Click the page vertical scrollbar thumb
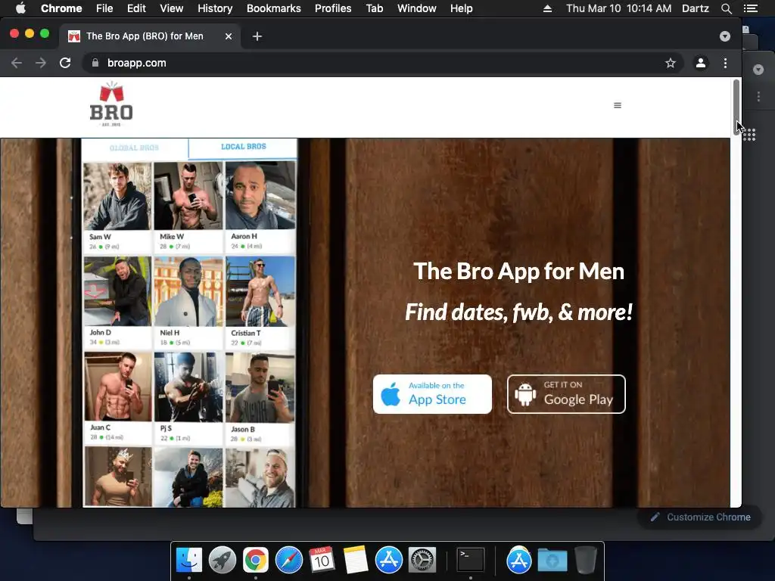This screenshot has height=581, width=775. [x=736, y=107]
